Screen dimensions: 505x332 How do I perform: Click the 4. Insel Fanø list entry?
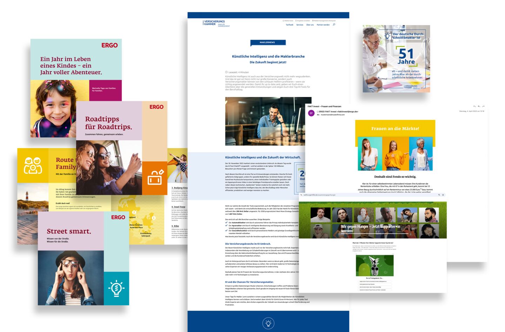[x=179, y=207]
